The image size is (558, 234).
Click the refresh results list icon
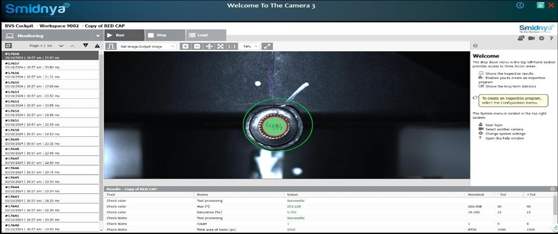8,46
